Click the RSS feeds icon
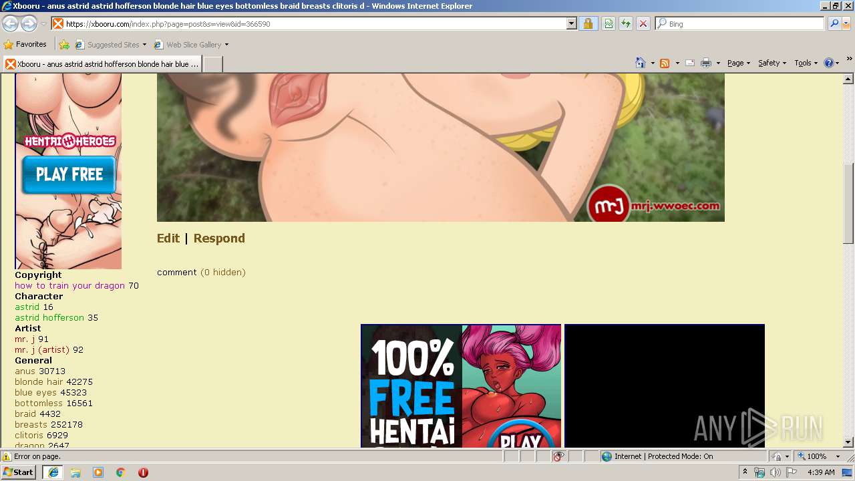The height and width of the screenshot is (481, 855). click(665, 63)
